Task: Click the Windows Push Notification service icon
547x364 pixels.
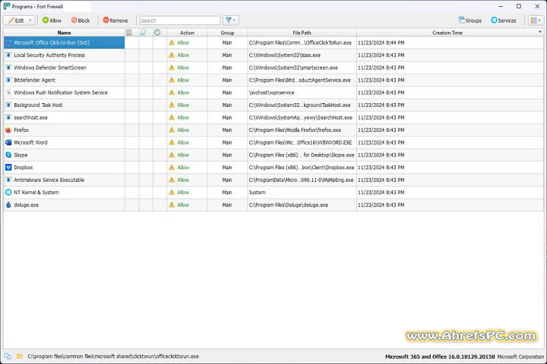Action: click(x=8, y=93)
